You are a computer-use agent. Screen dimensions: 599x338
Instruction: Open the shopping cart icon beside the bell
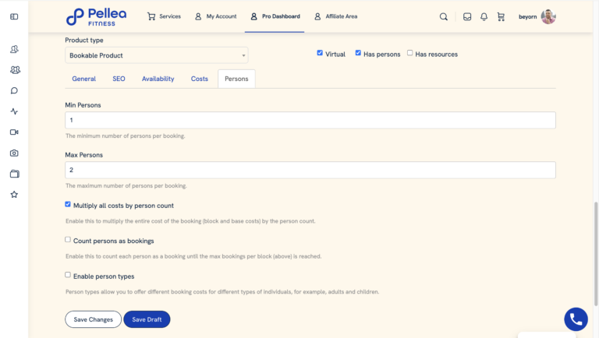pyautogui.click(x=501, y=17)
